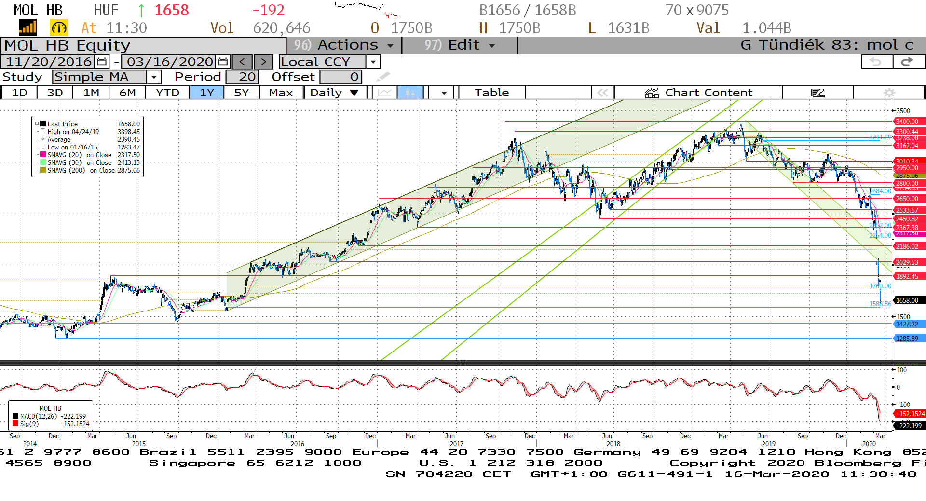Click the G Tündiék 83: mol c title
This screenshot has height=501, width=926.
[827, 45]
